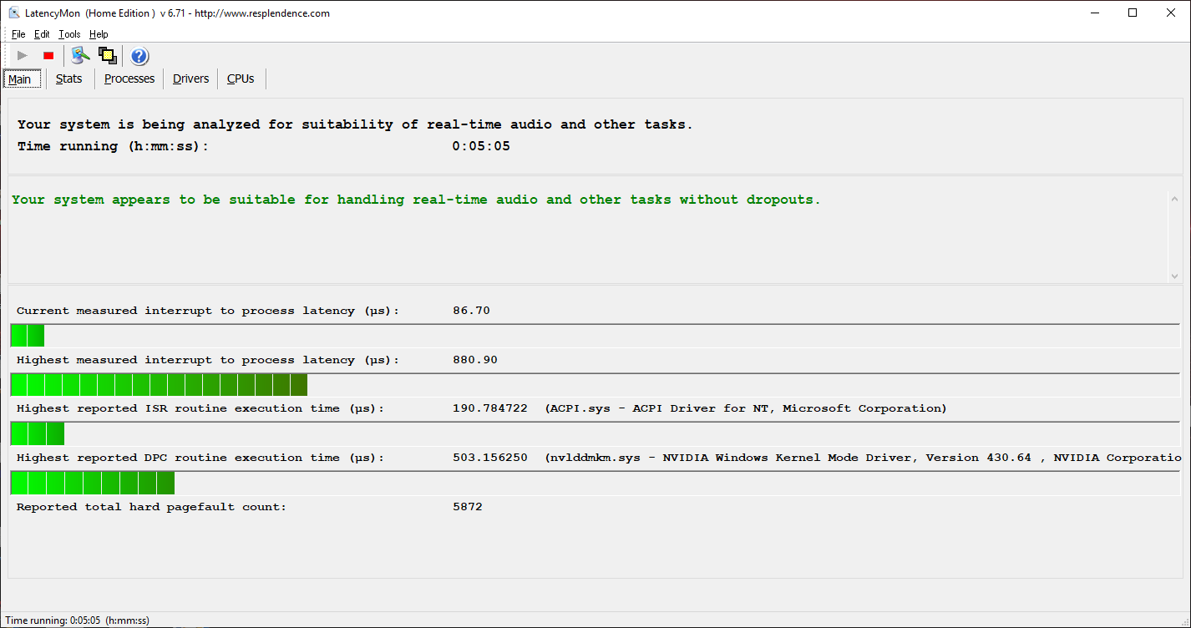1191x628 pixels.
Task: Click the green 'Your system appears to be suitable' message
Action: click(x=416, y=200)
